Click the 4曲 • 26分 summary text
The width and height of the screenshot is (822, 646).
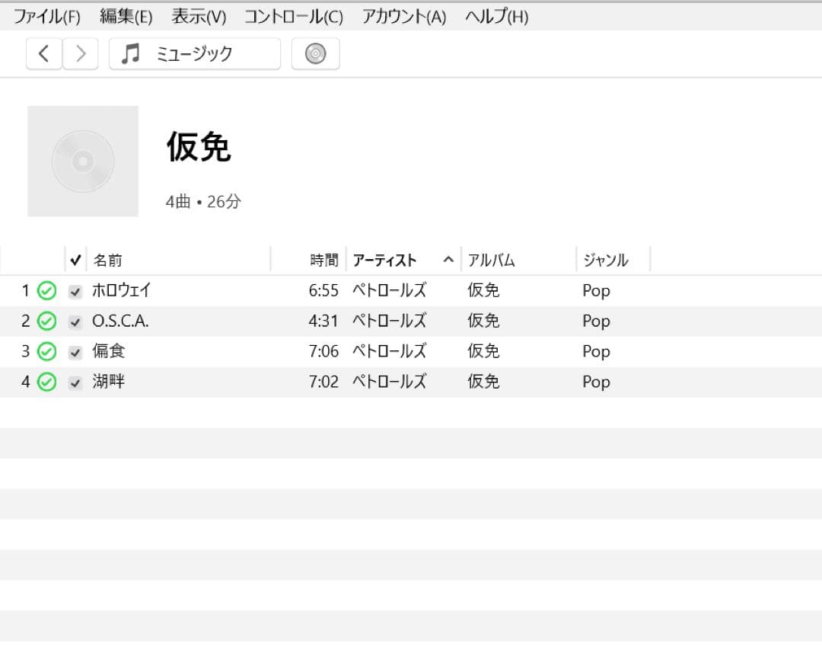click(x=203, y=202)
